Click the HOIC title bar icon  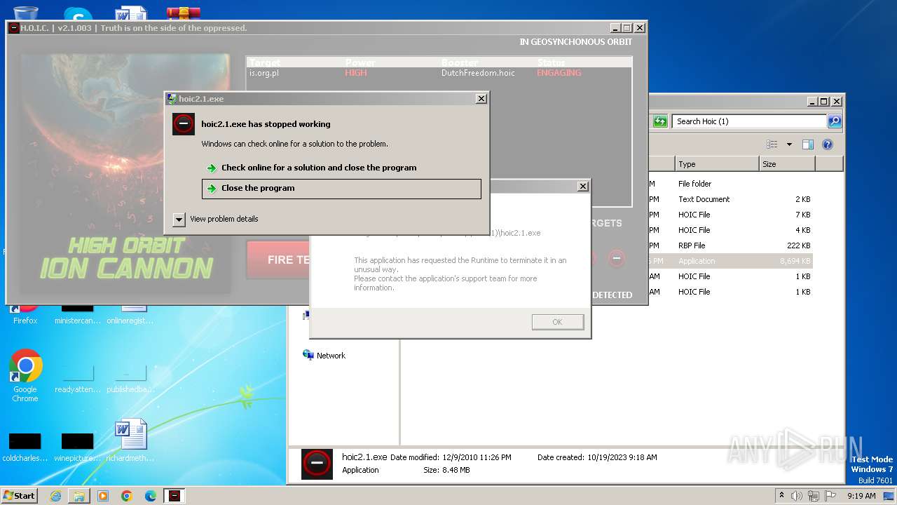point(14,28)
